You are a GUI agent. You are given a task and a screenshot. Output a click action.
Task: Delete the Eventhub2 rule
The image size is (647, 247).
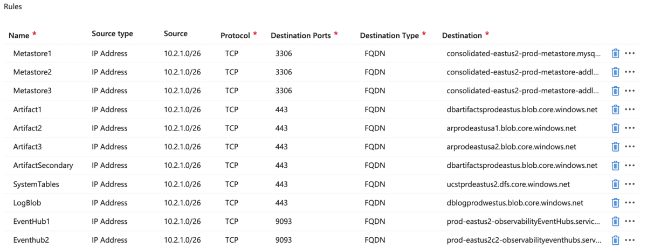(615, 240)
